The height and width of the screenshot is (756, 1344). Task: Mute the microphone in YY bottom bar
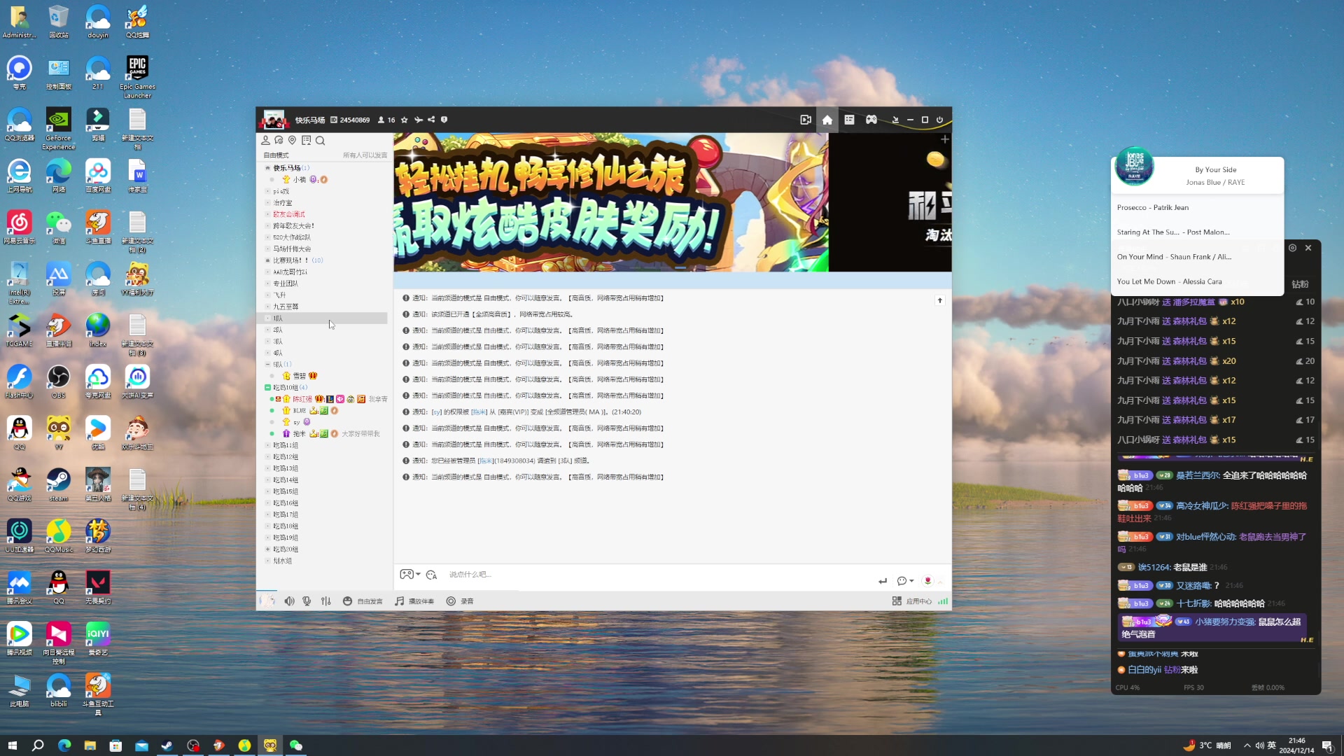[x=307, y=601]
